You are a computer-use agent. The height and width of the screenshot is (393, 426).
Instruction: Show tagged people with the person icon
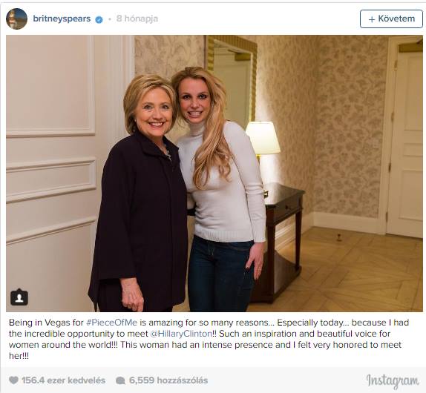coord(19,297)
